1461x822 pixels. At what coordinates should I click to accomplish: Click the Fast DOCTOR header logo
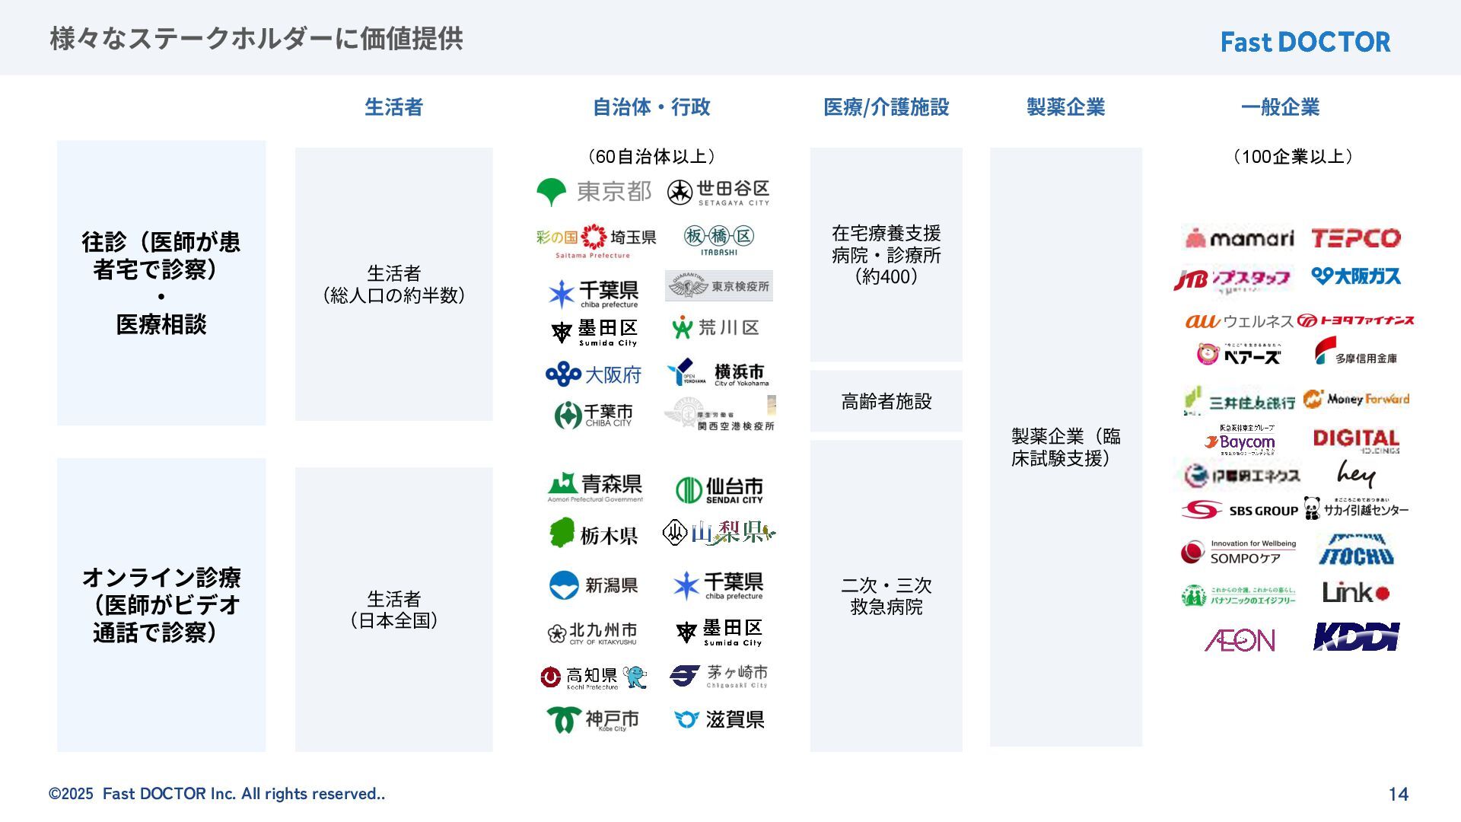pyautogui.click(x=1305, y=42)
